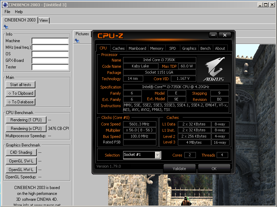Click the 2 x 256 KBytes Level 2 value
This screenshot has width=277, height=207.
point(194,136)
